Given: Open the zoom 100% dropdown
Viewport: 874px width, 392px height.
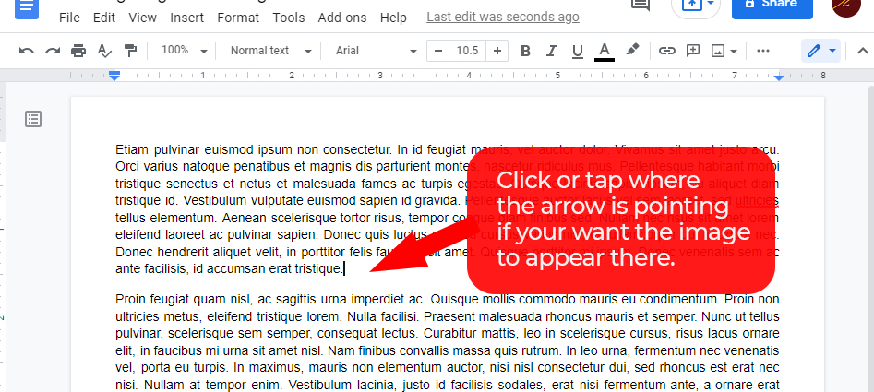Looking at the screenshot, I should (x=184, y=51).
